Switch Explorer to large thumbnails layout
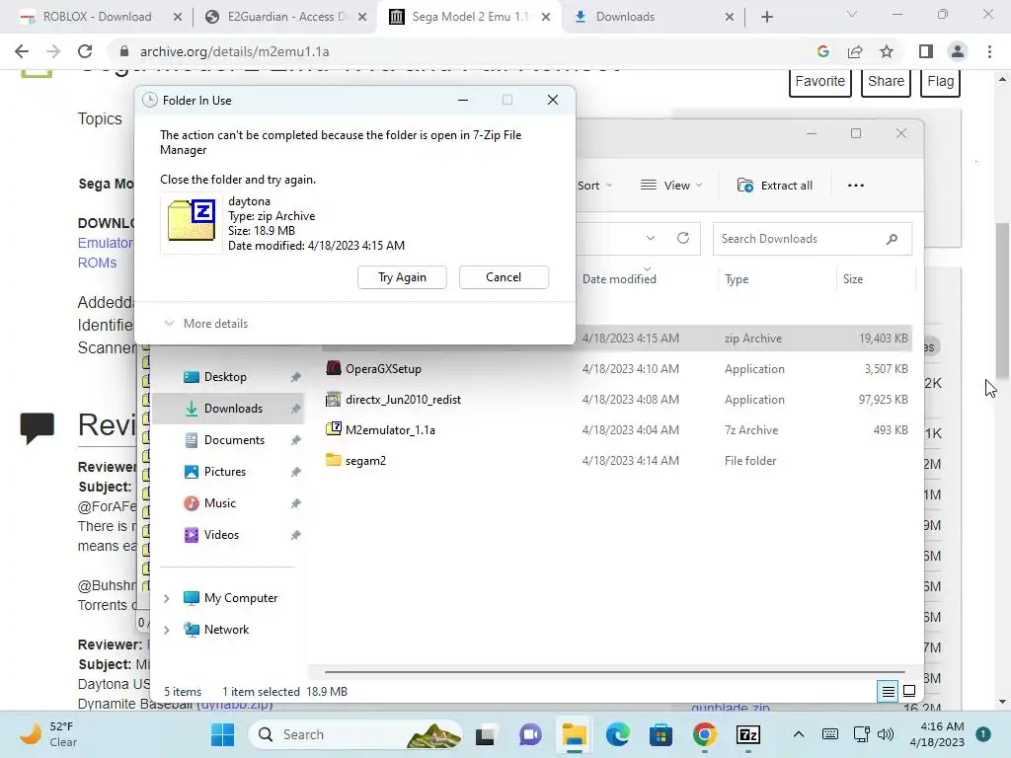 [909, 692]
